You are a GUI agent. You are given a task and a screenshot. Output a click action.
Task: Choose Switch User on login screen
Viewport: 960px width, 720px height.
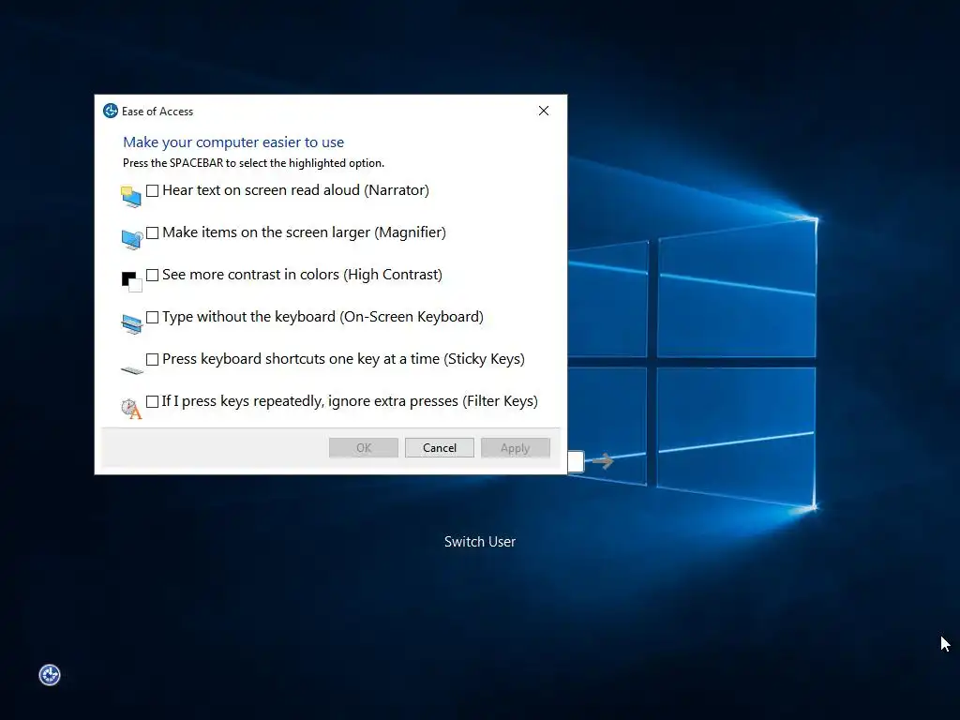[x=480, y=542]
